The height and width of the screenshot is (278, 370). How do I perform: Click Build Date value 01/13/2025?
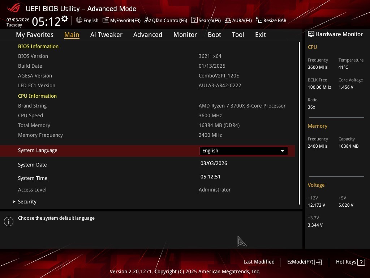point(212,66)
